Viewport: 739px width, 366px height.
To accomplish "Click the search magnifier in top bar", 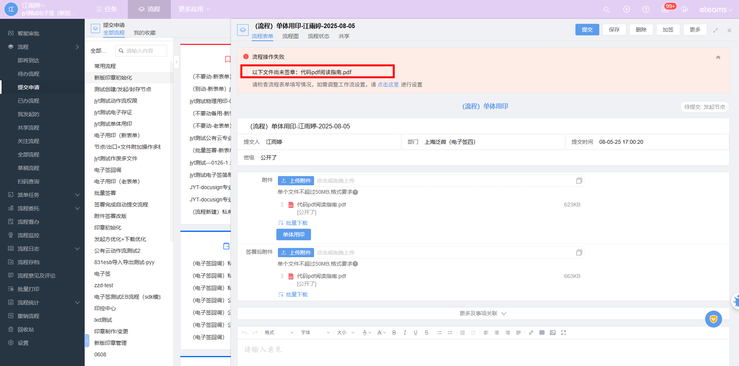I will tap(606, 10).
